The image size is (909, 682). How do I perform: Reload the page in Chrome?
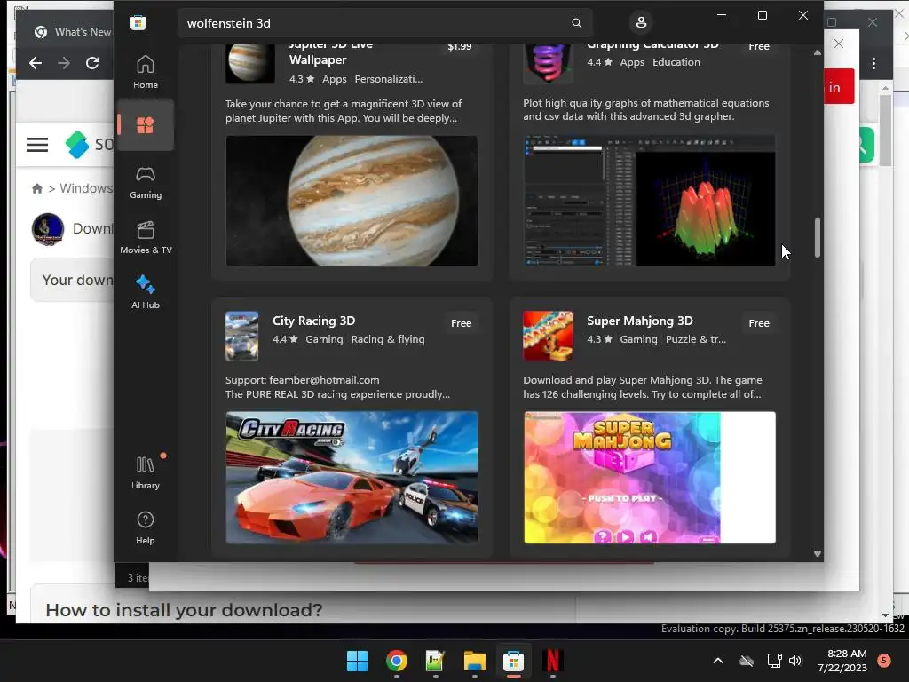tap(92, 63)
